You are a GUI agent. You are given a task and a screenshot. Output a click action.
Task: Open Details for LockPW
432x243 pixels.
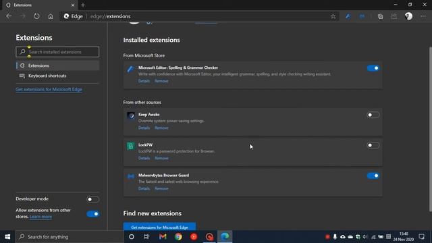click(x=144, y=158)
